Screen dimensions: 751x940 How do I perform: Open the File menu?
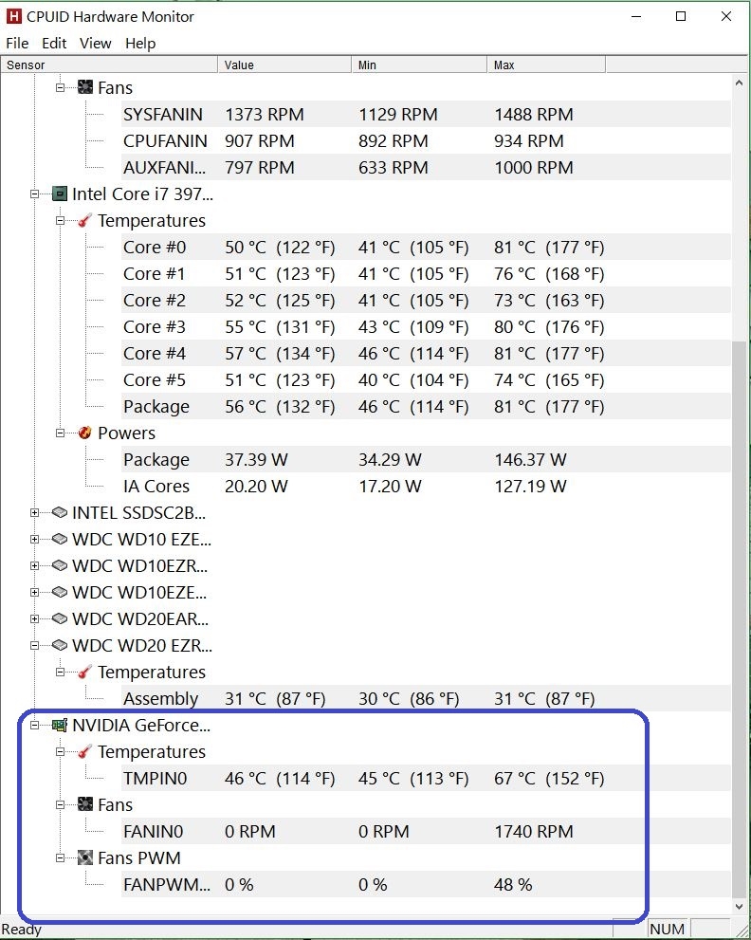point(17,43)
